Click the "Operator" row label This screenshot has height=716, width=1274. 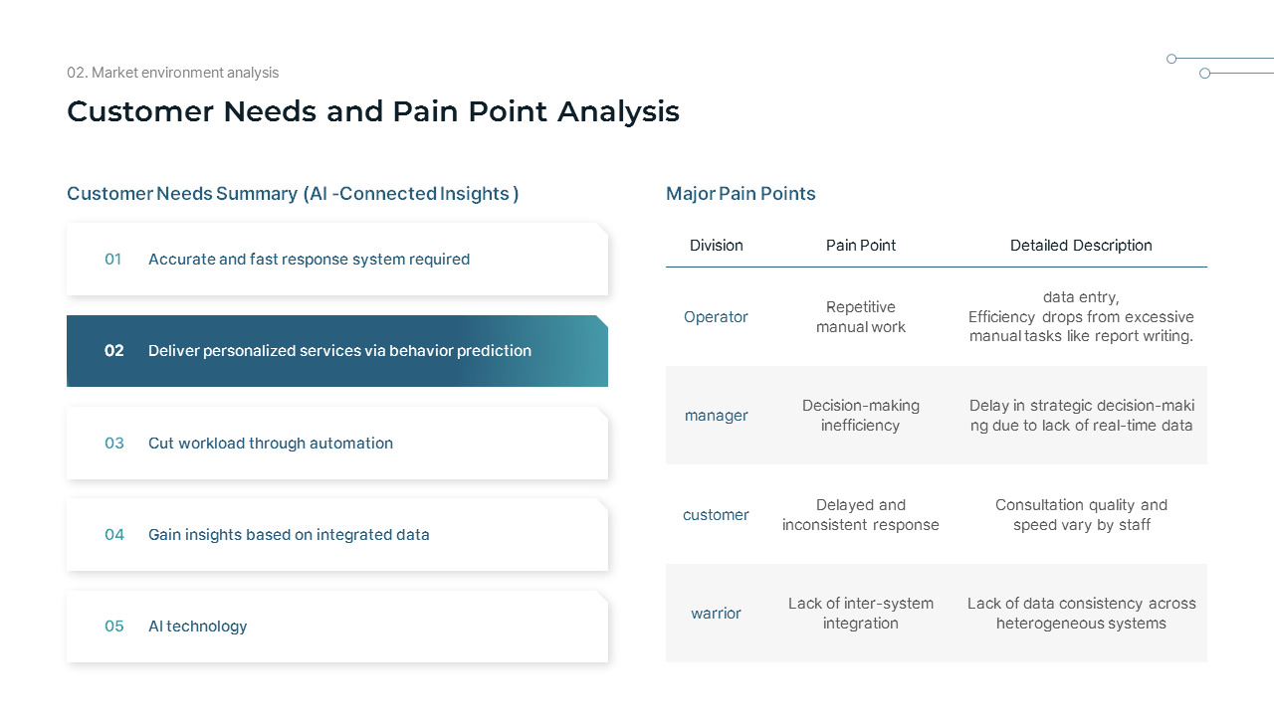coord(716,317)
